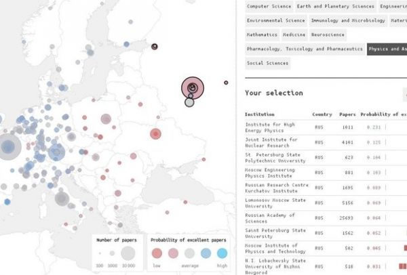
Task: Choose the Environmental Science filter
Action: 276,20
